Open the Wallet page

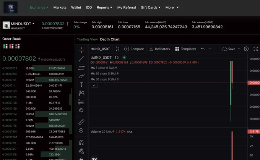point(76,8)
